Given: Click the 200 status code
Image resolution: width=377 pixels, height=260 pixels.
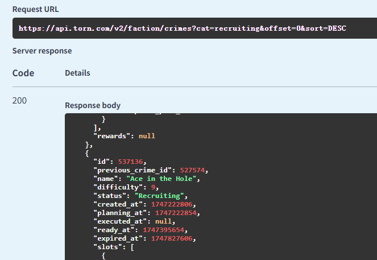Looking at the screenshot, I should (x=19, y=101).
